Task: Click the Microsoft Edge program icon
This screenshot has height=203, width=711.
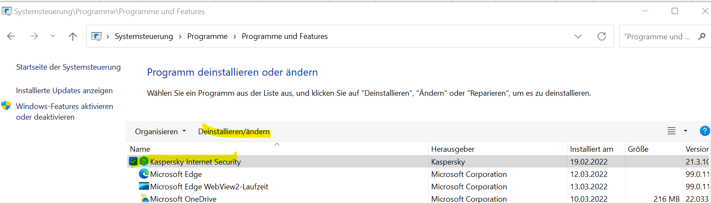Action: pyautogui.click(x=144, y=174)
